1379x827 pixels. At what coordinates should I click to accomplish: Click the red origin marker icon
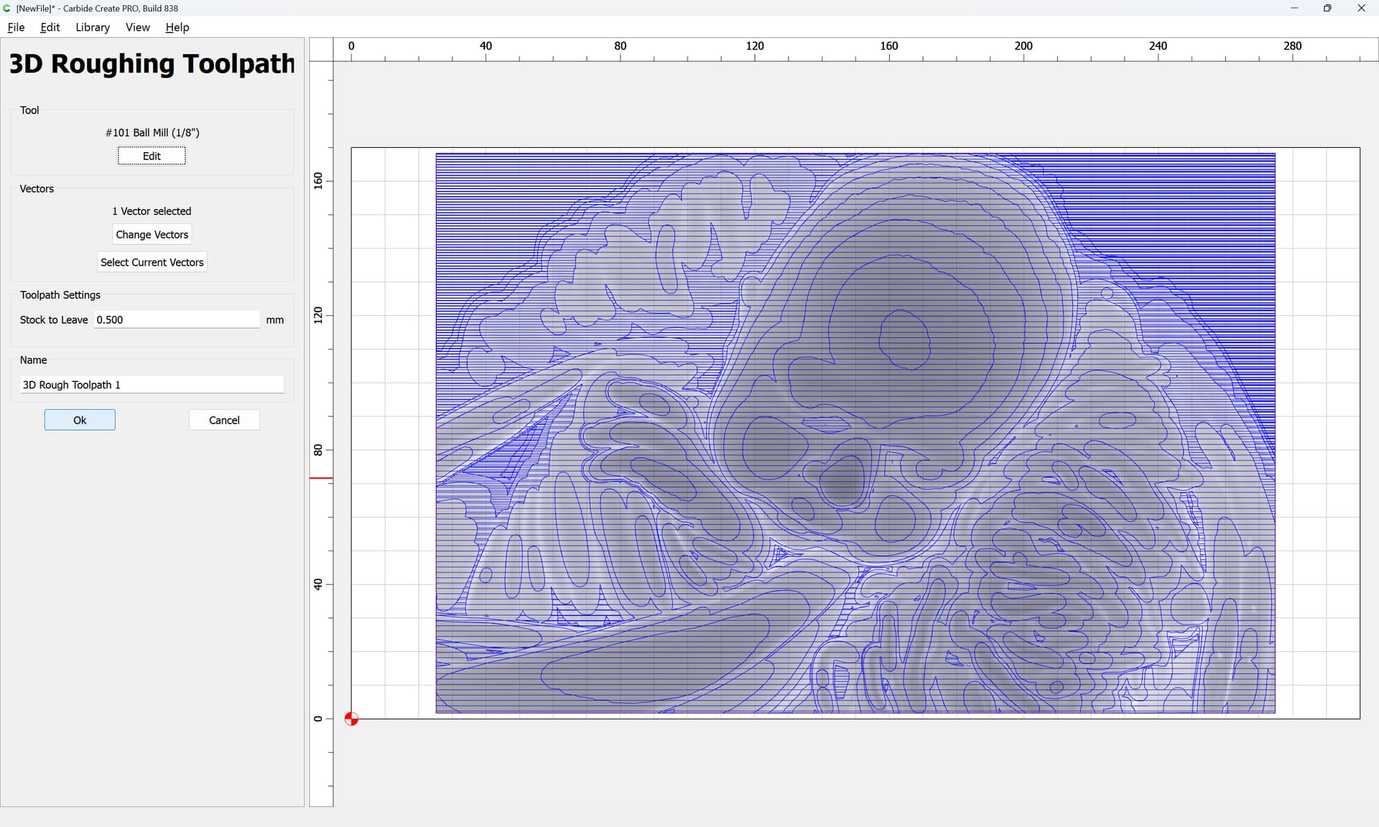coord(351,719)
